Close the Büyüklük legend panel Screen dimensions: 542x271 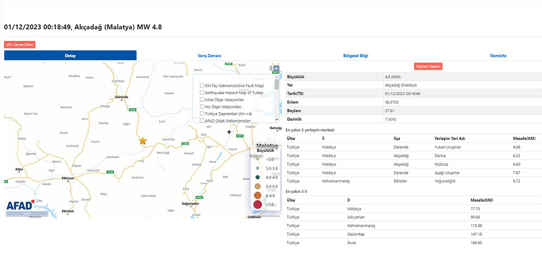coord(277,149)
